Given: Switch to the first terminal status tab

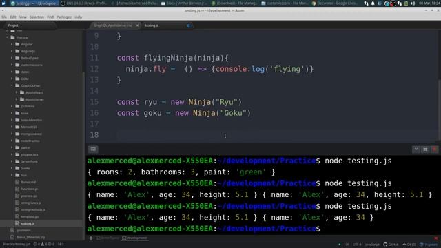Looking at the screenshot, I should pyautogui.click(x=107, y=238).
